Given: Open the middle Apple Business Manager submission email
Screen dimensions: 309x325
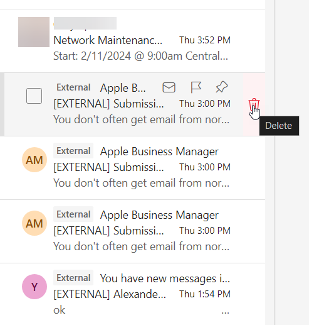Looking at the screenshot, I should (x=132, y=168).
